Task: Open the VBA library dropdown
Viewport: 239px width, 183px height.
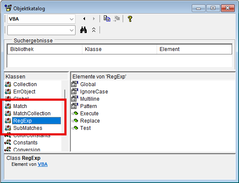Action: (72, 19)
